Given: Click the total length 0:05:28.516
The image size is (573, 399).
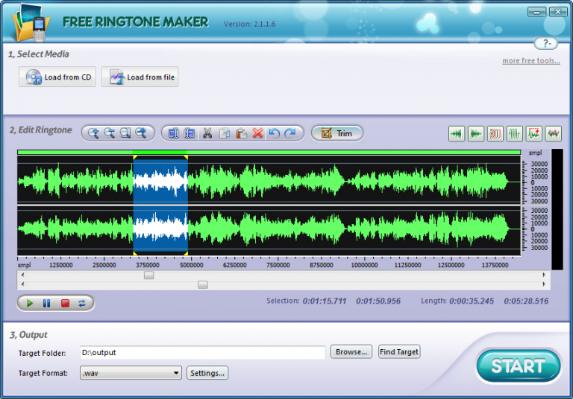Looking at the screenshot, I should (526, 301).
